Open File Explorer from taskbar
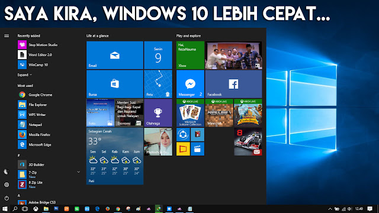Viewport: 379px width, 213px height. pos(46,209)
